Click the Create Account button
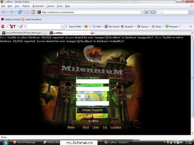The height and width of the screenshot is (145, 194). pyautogui.click(x=92, y=110)
